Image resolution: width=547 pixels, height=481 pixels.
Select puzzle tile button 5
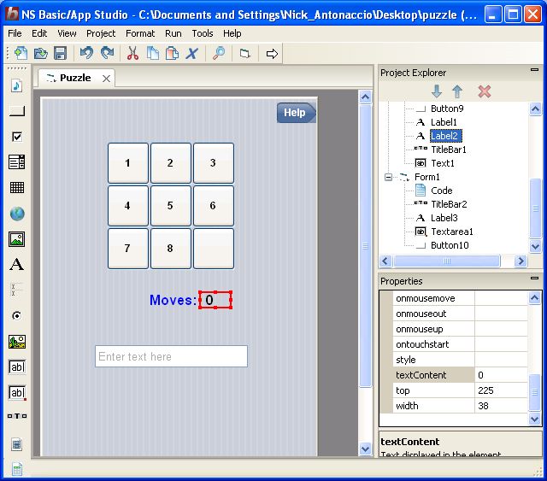[x=171, y=206]
